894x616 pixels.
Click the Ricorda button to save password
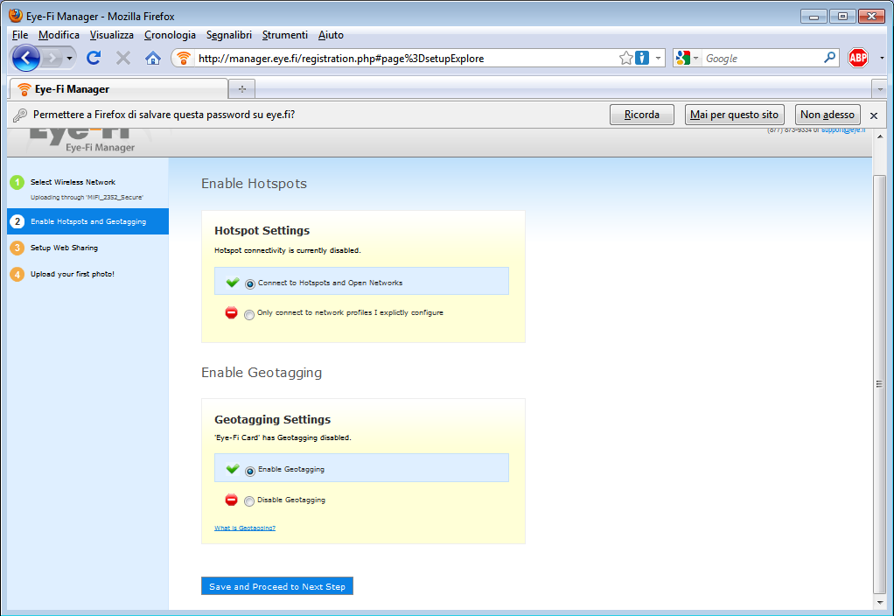642,115
